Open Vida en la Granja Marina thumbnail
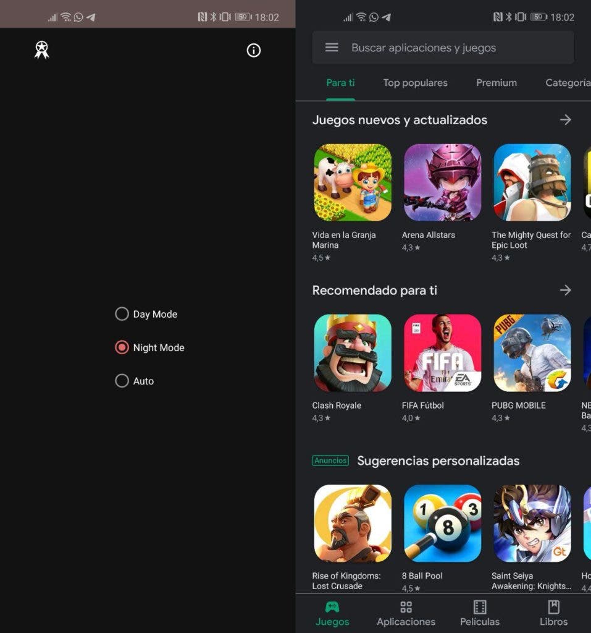591x633 pixels. pos(353,182)
